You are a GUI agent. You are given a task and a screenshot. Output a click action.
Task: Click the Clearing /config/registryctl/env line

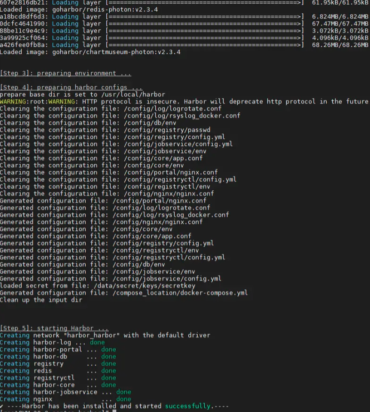click(x=105, y=187)
